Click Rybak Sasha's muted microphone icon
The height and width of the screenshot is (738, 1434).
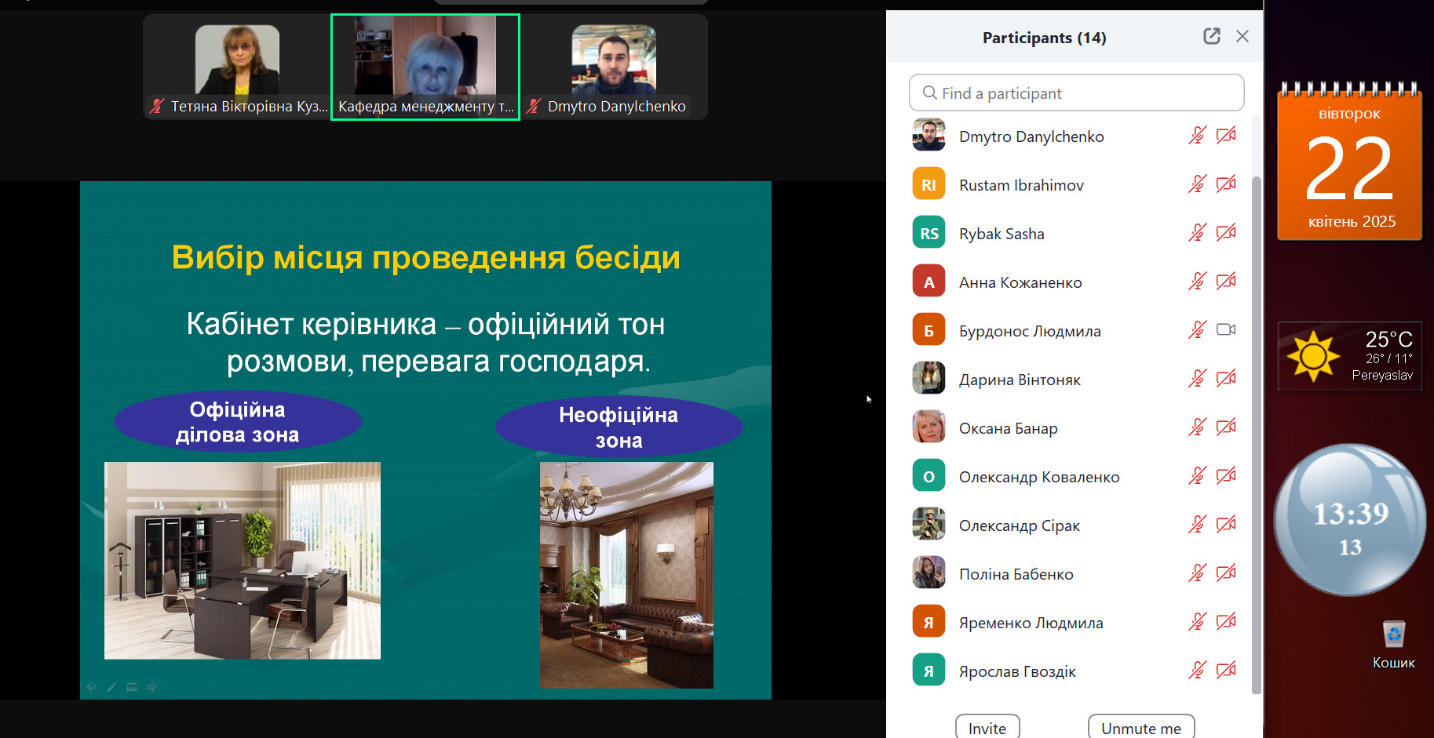1197,233
